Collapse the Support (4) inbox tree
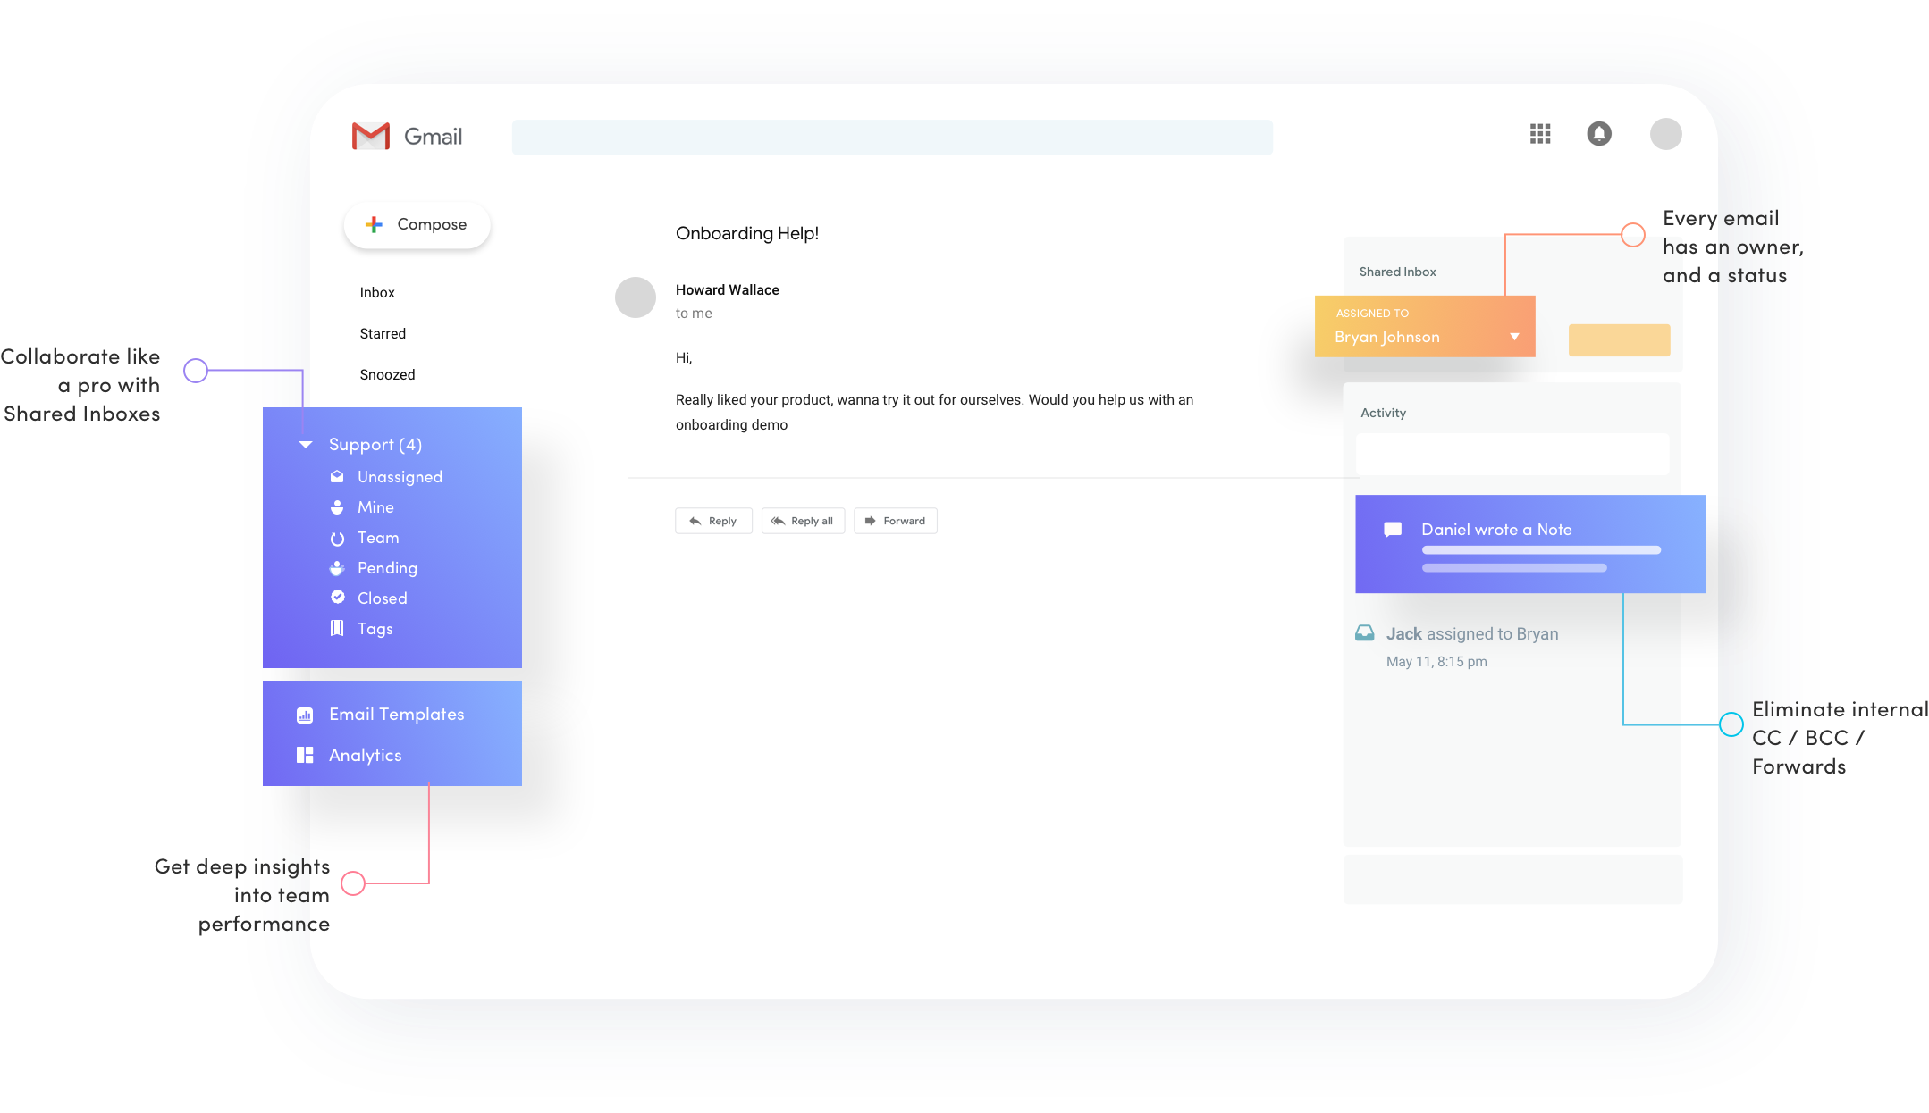The width and height of the screenshot is (1929, 1113). (306, 445)
